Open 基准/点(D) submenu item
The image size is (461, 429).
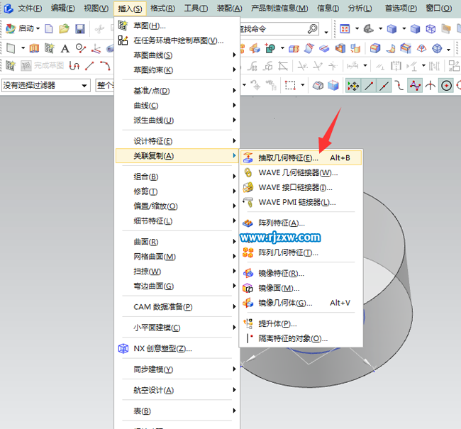click(177, 91)
